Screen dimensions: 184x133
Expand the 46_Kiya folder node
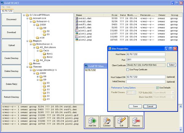coord(34,60)
